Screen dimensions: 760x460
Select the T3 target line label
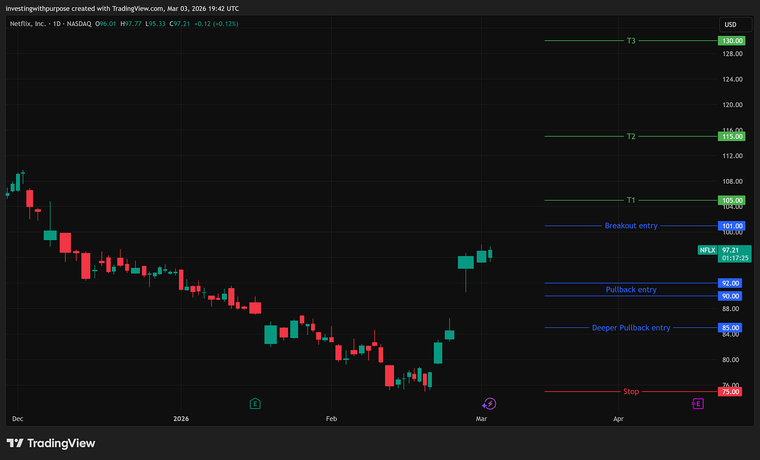(x=631, y=41)
